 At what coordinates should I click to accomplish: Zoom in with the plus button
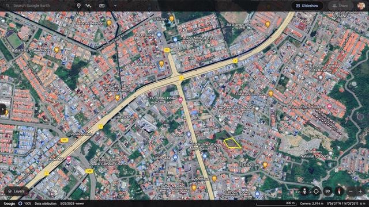pyautogui.click(x=360, y=191)
